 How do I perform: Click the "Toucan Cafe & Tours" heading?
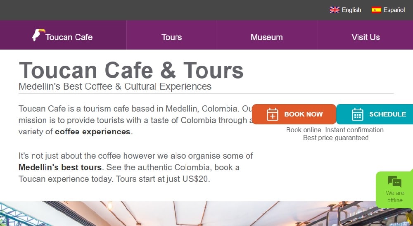pos(131,70)
